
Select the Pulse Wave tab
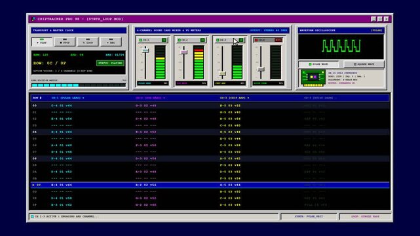318,64
